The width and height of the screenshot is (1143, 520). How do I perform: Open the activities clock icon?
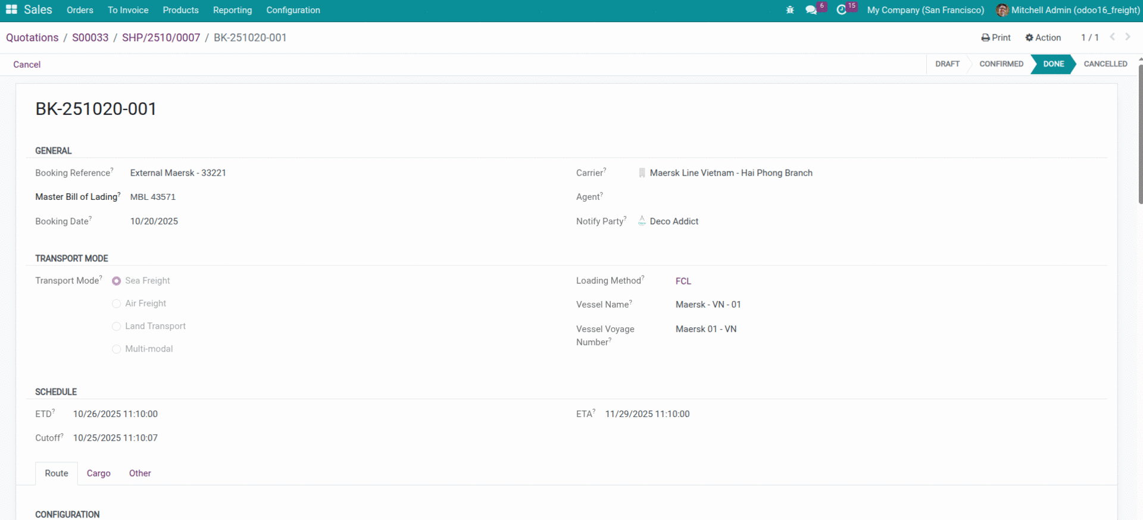841,10
